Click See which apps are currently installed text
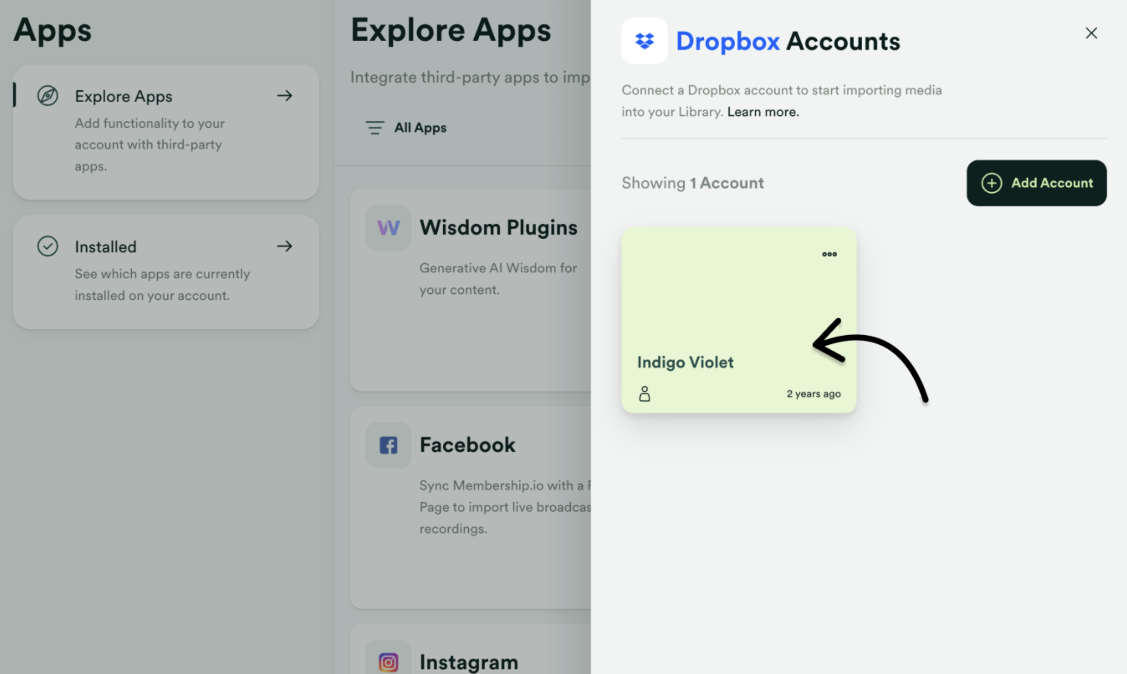Viewport: 1127px width, 674px height. click(162, 285)
